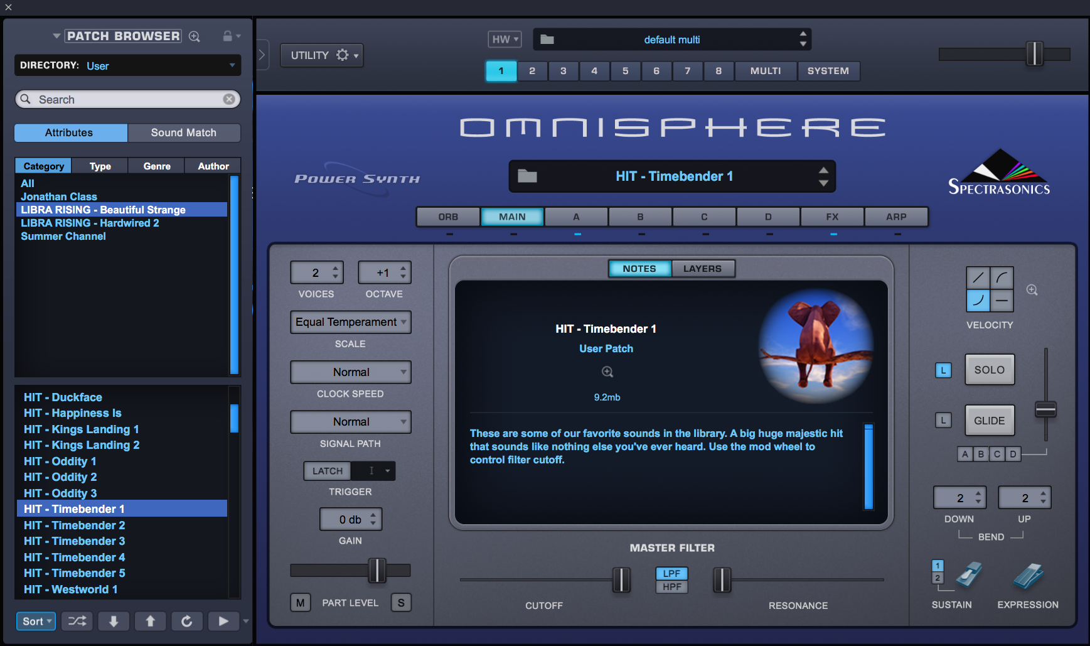Screen dimensions: 1090x646
Task: Click the Part Level slider handle
Action: click(x=377, y=571)
